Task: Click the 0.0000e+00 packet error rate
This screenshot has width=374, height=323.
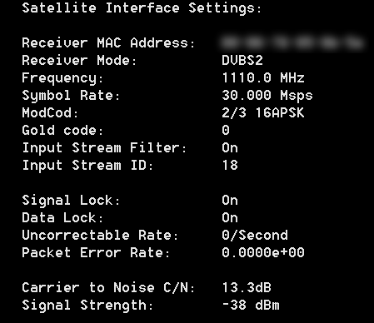Action: (263, 252)
